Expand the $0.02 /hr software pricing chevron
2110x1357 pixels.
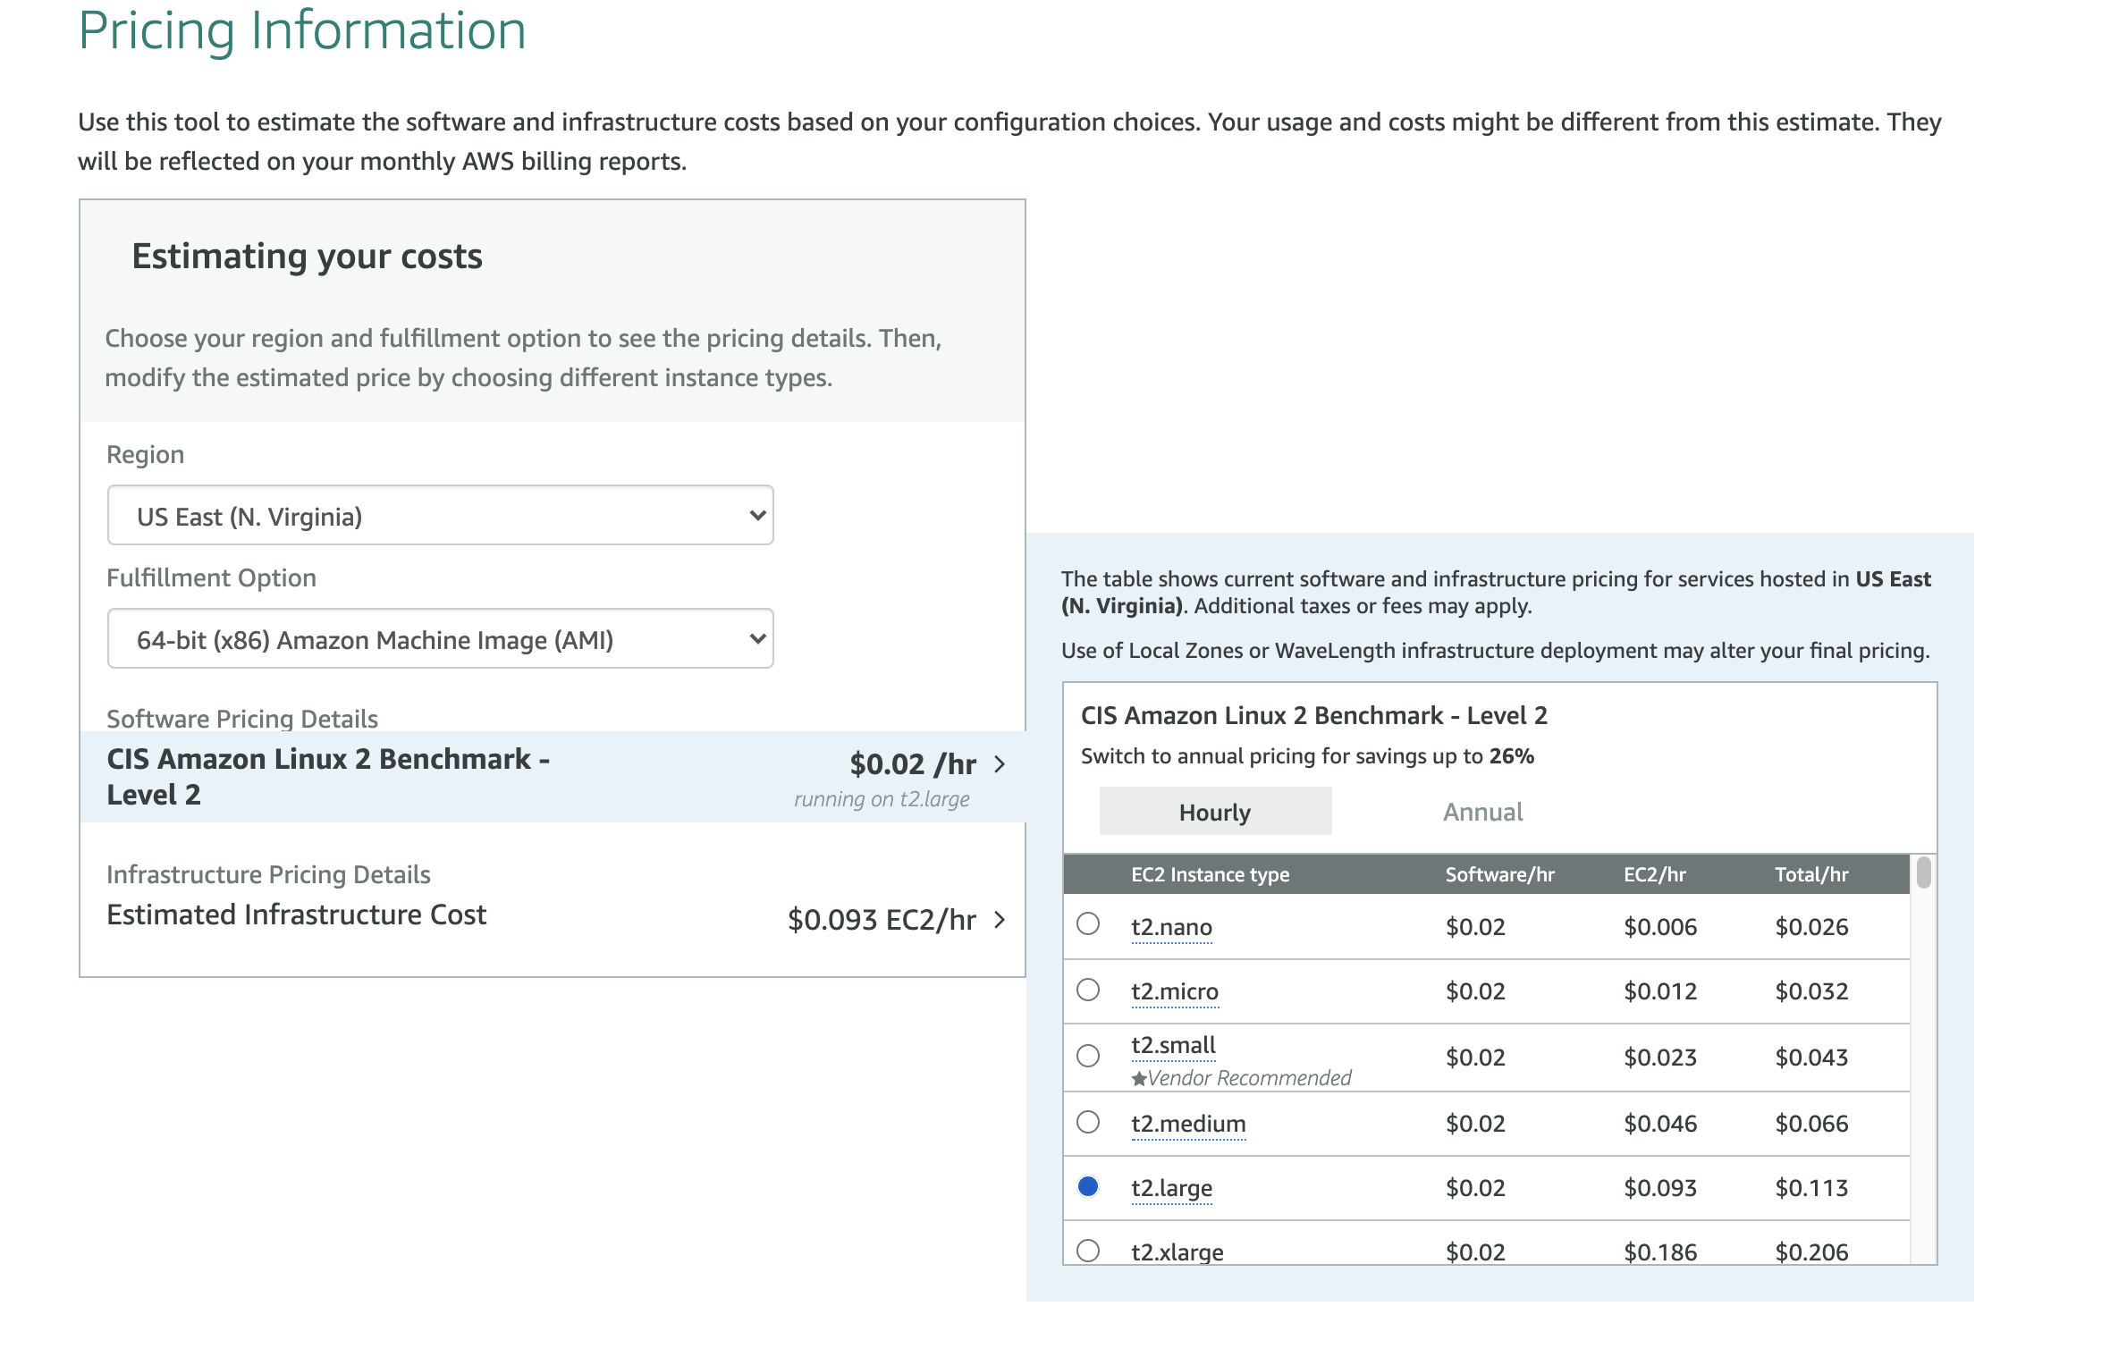(1000, 764)
